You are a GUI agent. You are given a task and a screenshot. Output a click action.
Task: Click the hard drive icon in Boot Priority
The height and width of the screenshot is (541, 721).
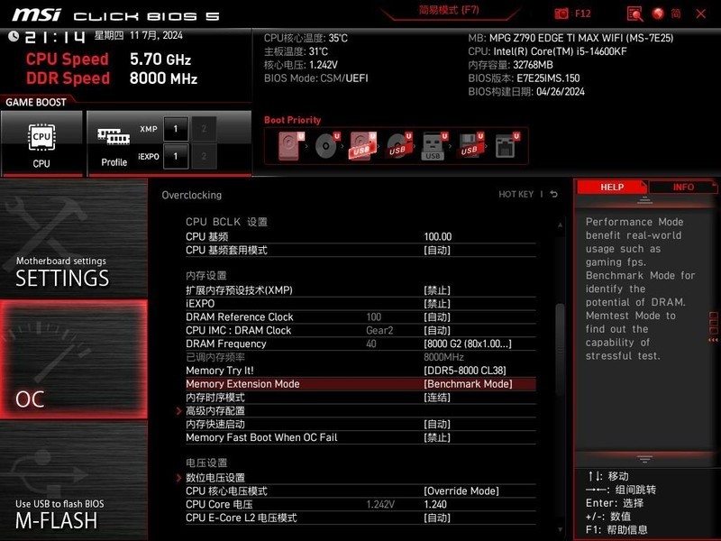pos(288,146)
